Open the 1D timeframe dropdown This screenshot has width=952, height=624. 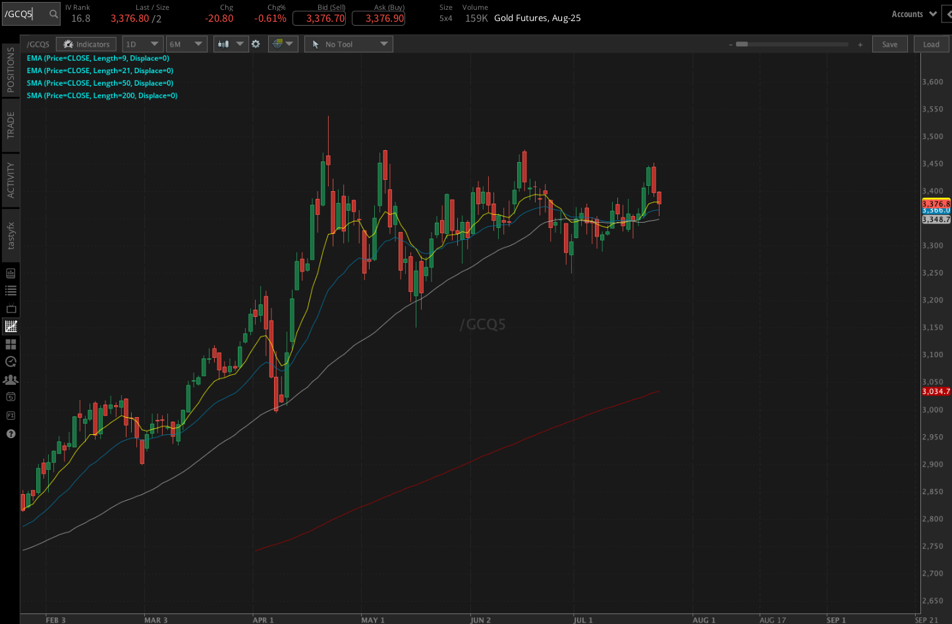click(142, 43)
